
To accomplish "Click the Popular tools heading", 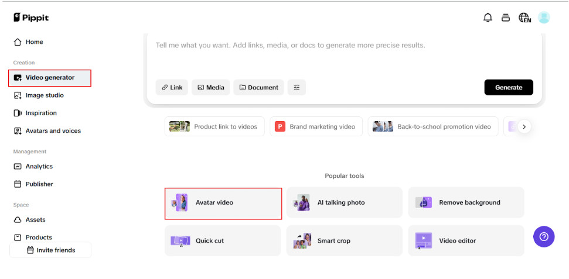I will 345,176.
